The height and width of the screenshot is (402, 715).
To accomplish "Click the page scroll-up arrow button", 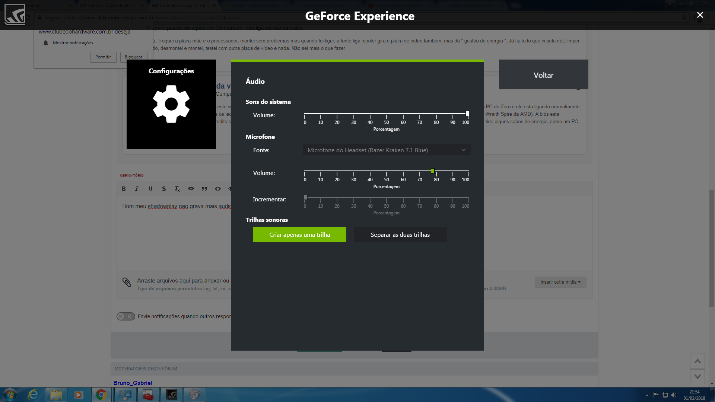I will pos(697,361).
